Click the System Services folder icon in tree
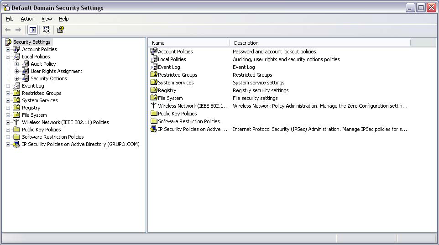Screen dimensions: 439x245 [17, 100]
